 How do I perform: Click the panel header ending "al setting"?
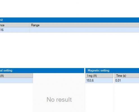coord(42,71)
